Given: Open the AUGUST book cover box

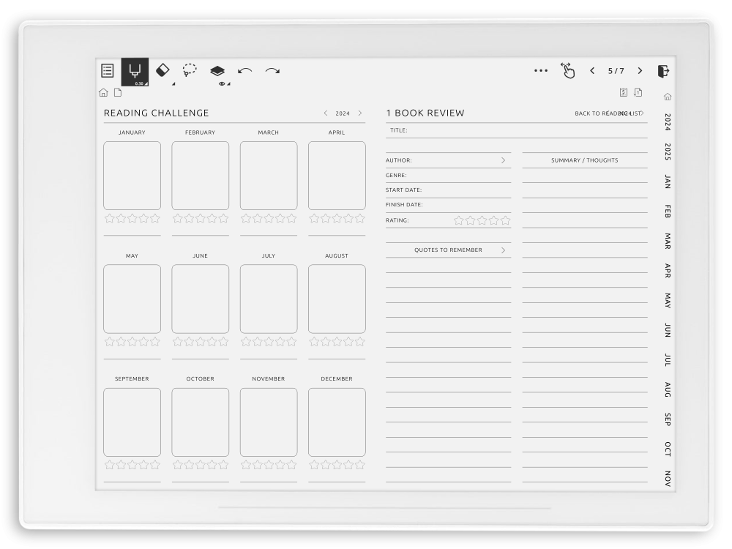Looking at the screenshot, I should (337, 299).
